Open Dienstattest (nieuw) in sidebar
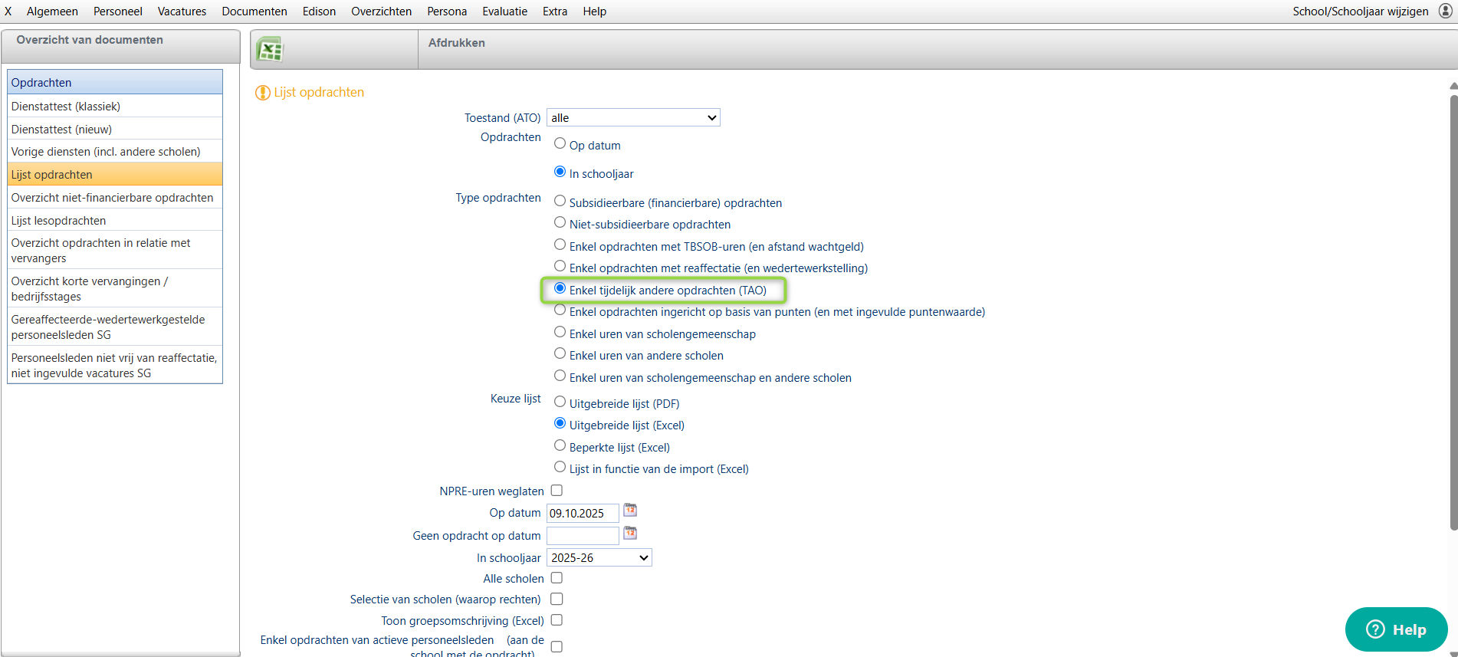The height and width of the screenshot is (657, 1458). (x=61, y=130)
